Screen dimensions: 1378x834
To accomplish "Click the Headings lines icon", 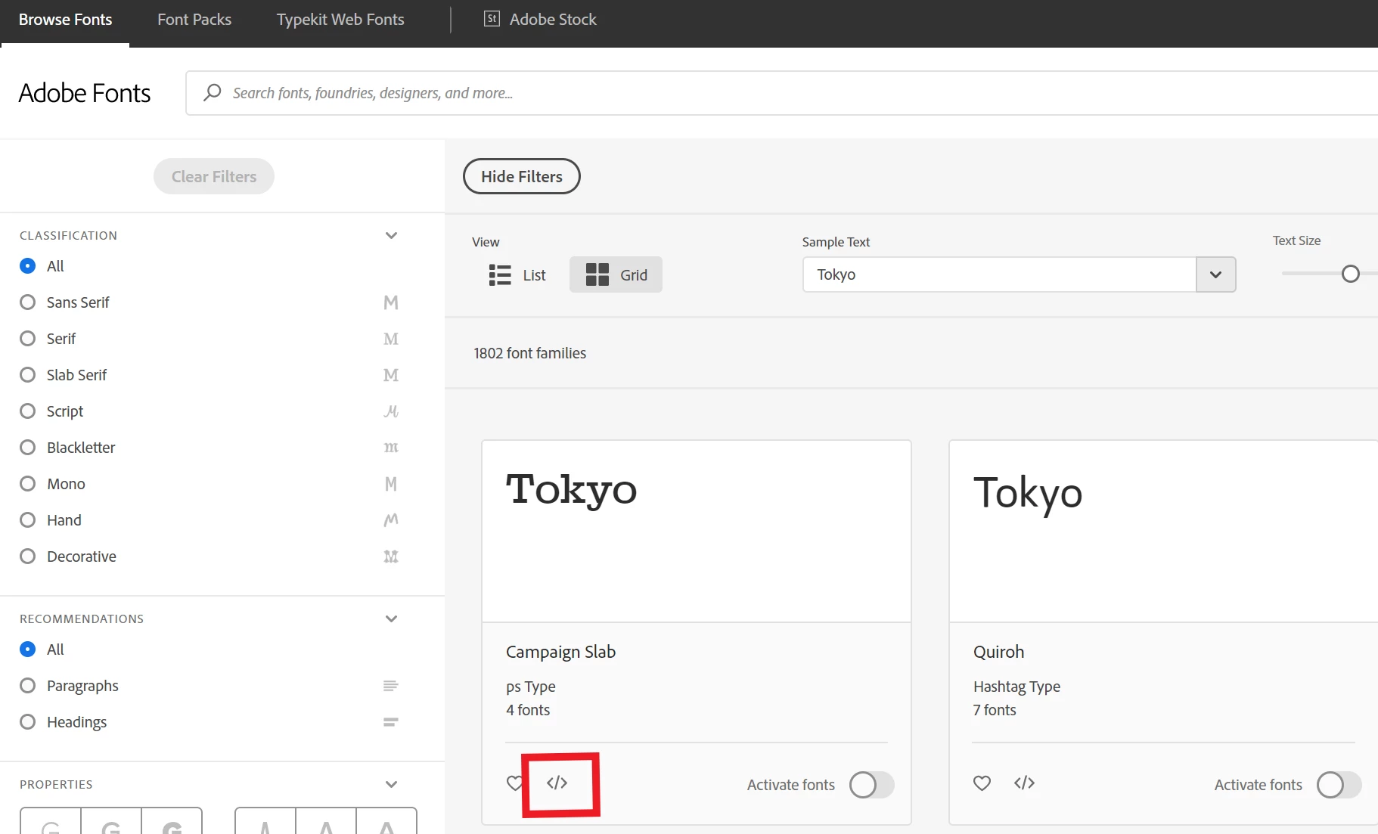I will point(391,722).
